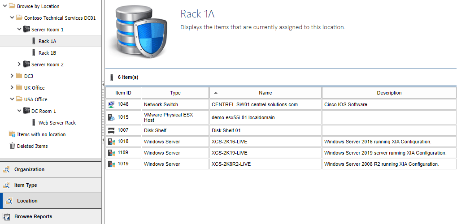Collapse the USA Office folder
The height and width of the screenshot is (224, 457).
point(12,99)
